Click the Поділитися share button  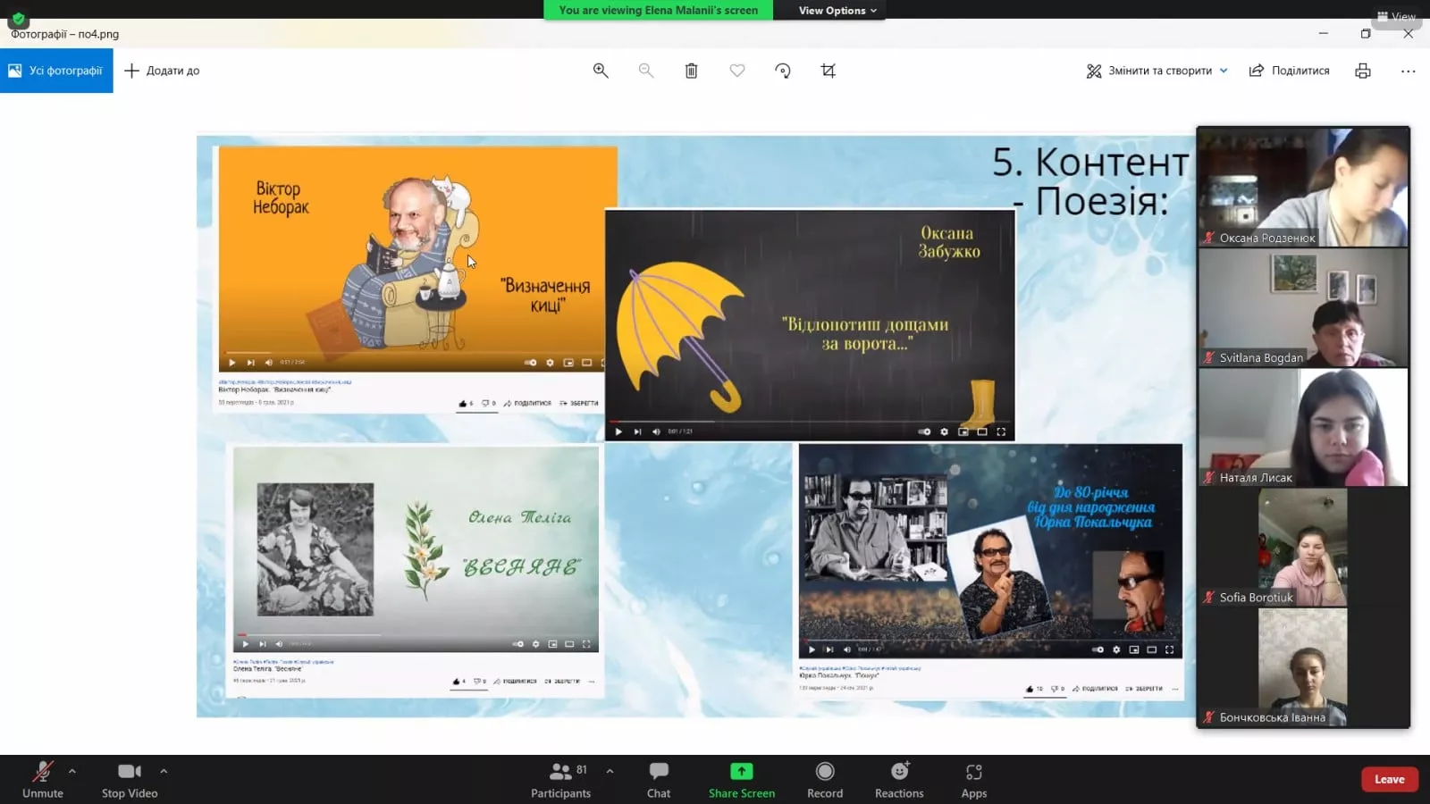tap(1289, 71)
